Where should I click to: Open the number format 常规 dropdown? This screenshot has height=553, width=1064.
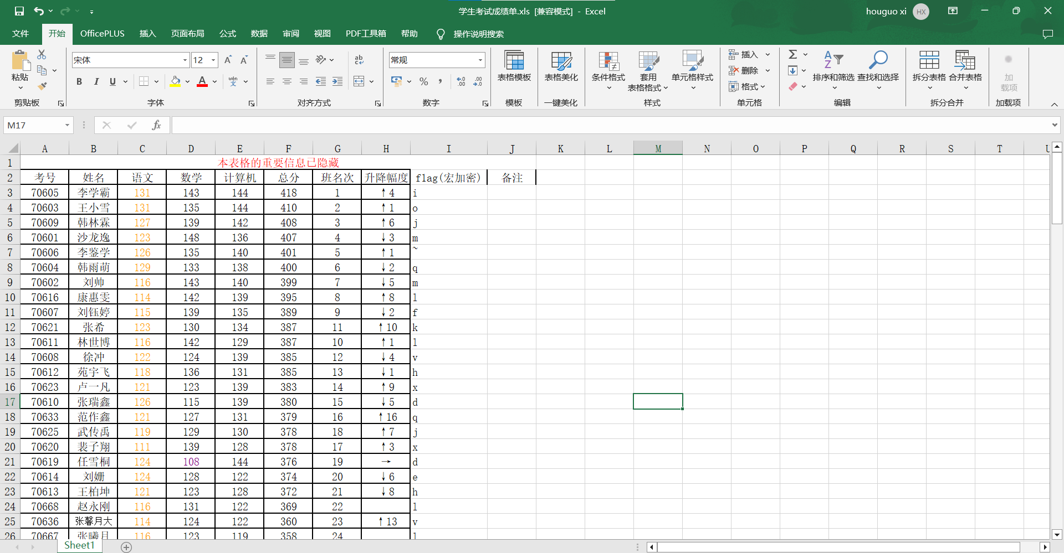pyautogui.click(x=480, y=60)
